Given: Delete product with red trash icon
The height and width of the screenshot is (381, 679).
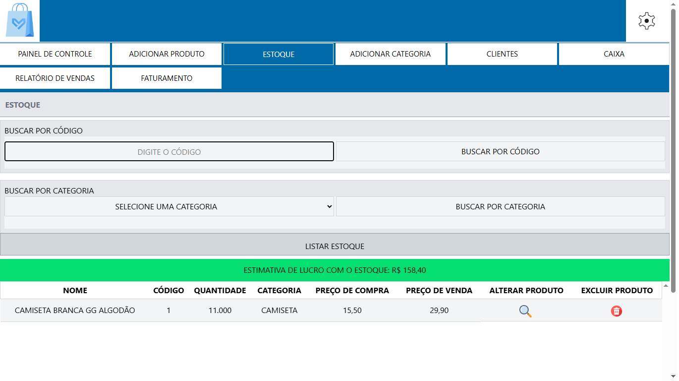Looking at the screenshot, I should [x=616, y=311].
